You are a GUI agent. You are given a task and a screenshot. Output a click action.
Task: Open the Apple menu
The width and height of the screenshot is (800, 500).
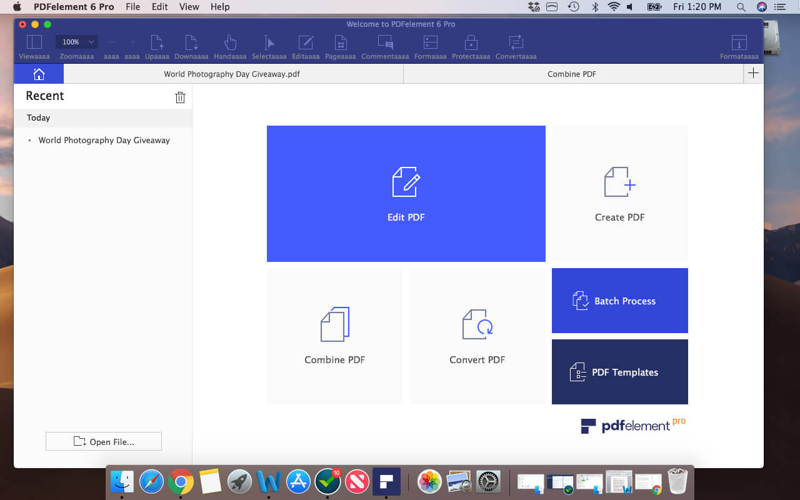[x=17, y=7]
